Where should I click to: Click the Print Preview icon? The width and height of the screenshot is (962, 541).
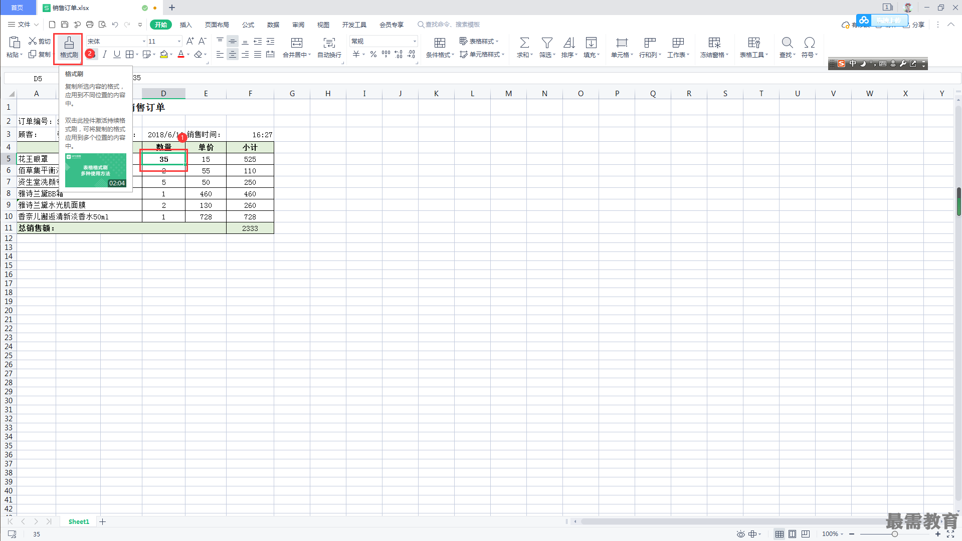coord(102,25)
